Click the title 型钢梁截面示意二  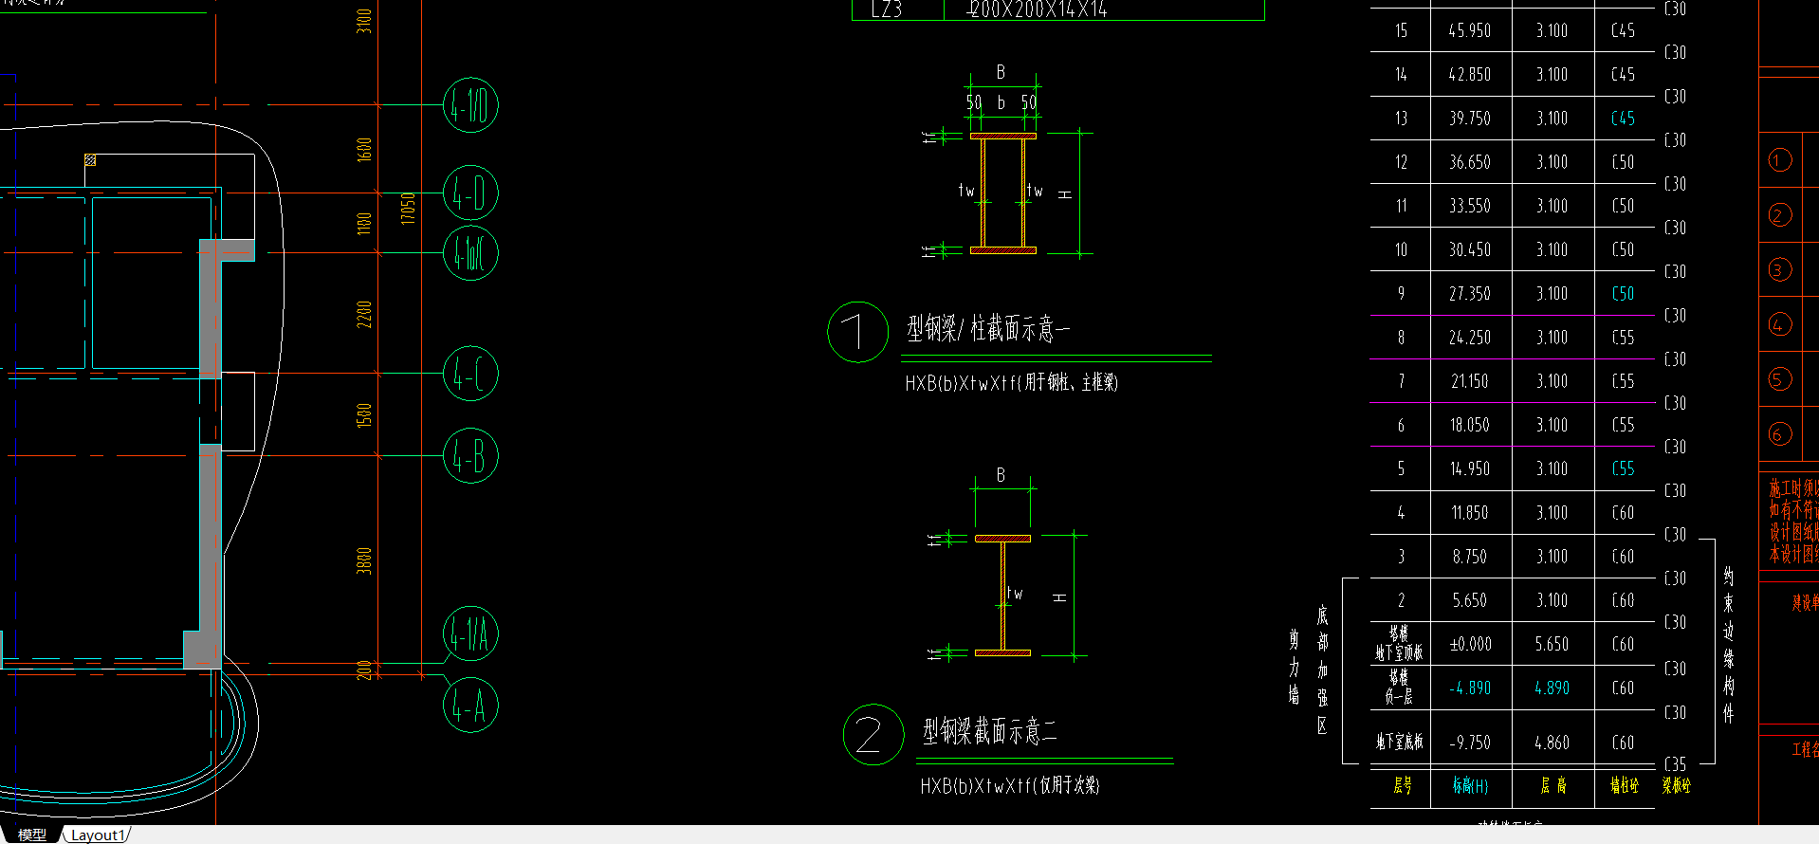pyautogui.click(x=989, y=731)
